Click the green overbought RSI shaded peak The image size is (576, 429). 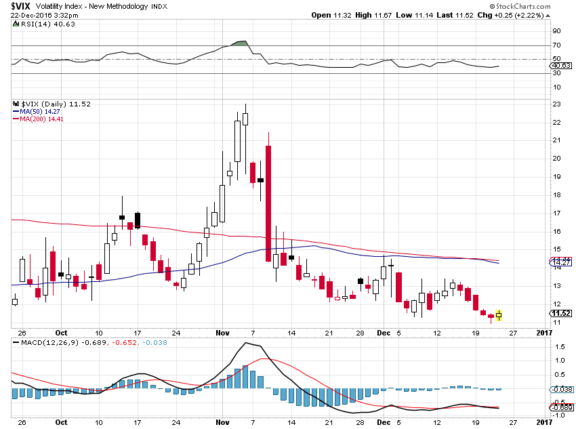241,43
